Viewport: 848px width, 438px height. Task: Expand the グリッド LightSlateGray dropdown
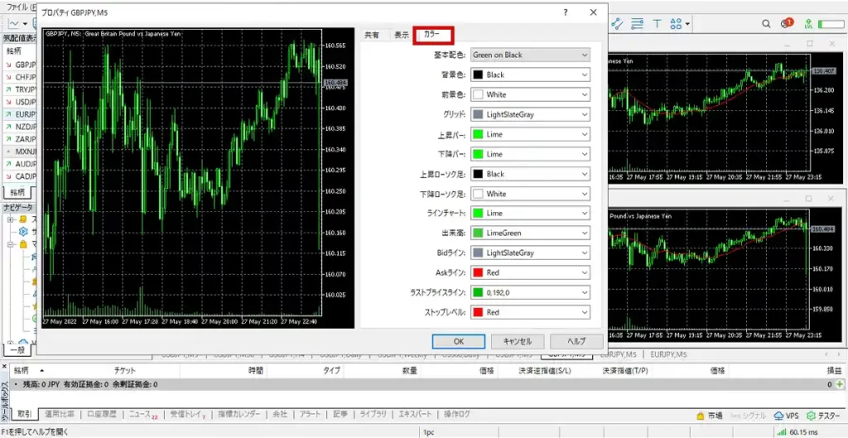click(530, 114)
